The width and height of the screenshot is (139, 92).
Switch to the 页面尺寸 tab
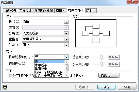tap(26, 11)
